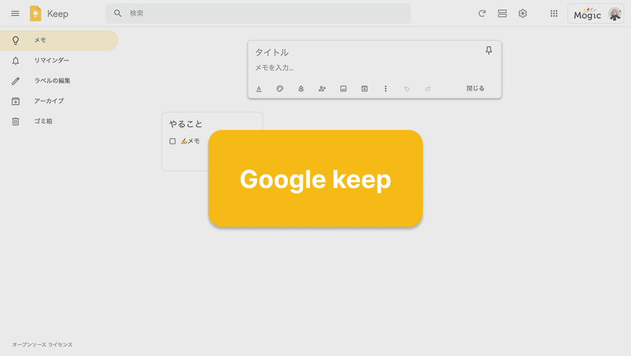Add an image to the note
Screen dimensions: 631x356
click(x=343, y=88)
